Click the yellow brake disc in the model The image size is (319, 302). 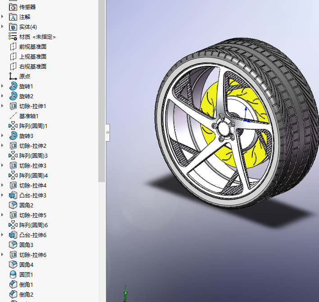[x=210, y=103]
